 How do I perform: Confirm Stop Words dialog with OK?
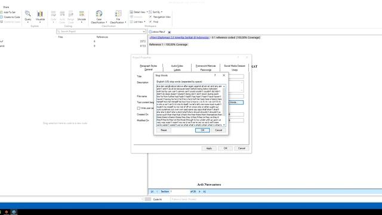coord(202,130)
